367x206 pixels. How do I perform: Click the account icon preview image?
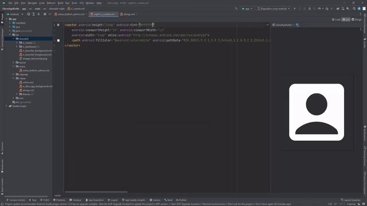pyautogui.click(x=317, y=112)
